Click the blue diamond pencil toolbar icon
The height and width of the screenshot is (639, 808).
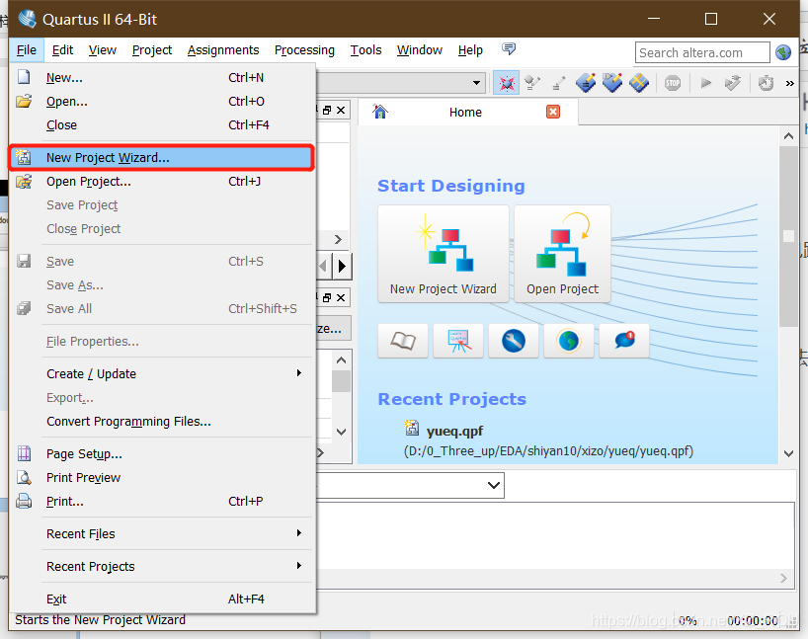[586, 82]
